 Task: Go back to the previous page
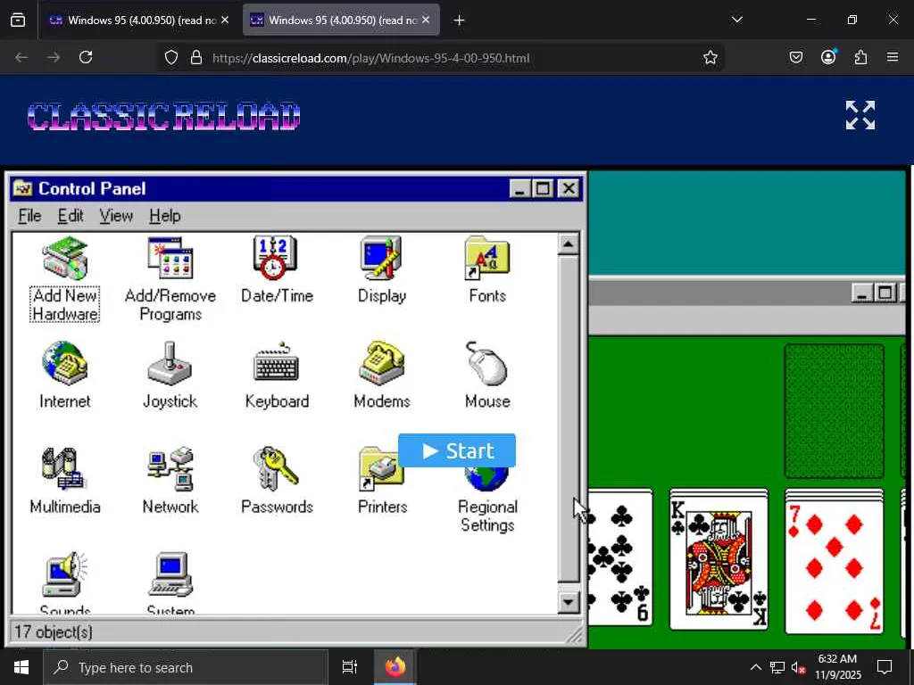[21, 57]
